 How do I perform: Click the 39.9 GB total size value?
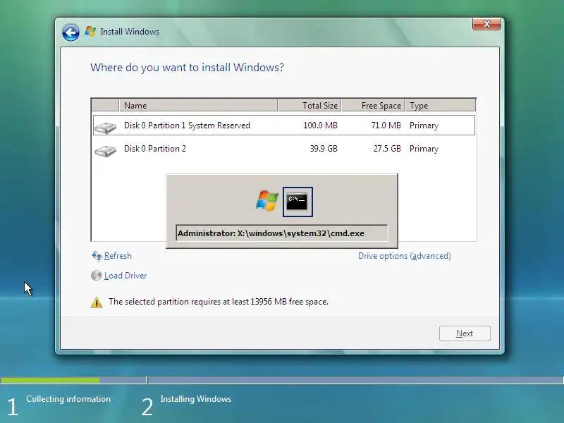[x=324, y=149]
